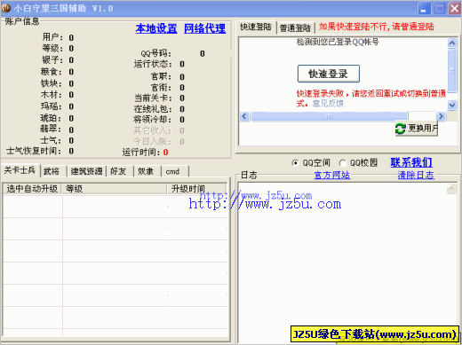Click the QQ号码 label
The height and width of the screenshot is (345, 462).
[155, 53]
